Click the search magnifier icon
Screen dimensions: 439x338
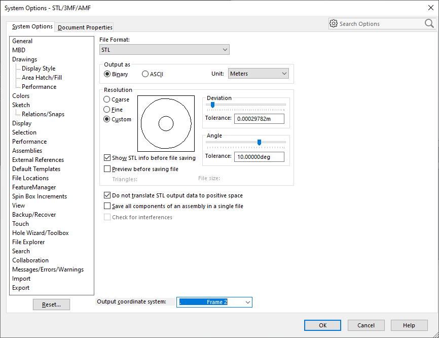429,23
